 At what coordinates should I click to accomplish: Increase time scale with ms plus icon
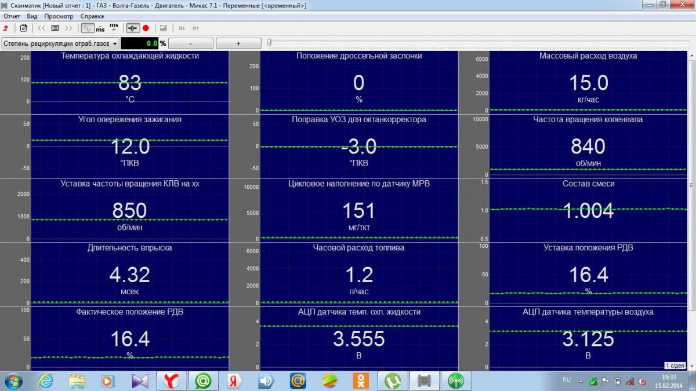114,27
